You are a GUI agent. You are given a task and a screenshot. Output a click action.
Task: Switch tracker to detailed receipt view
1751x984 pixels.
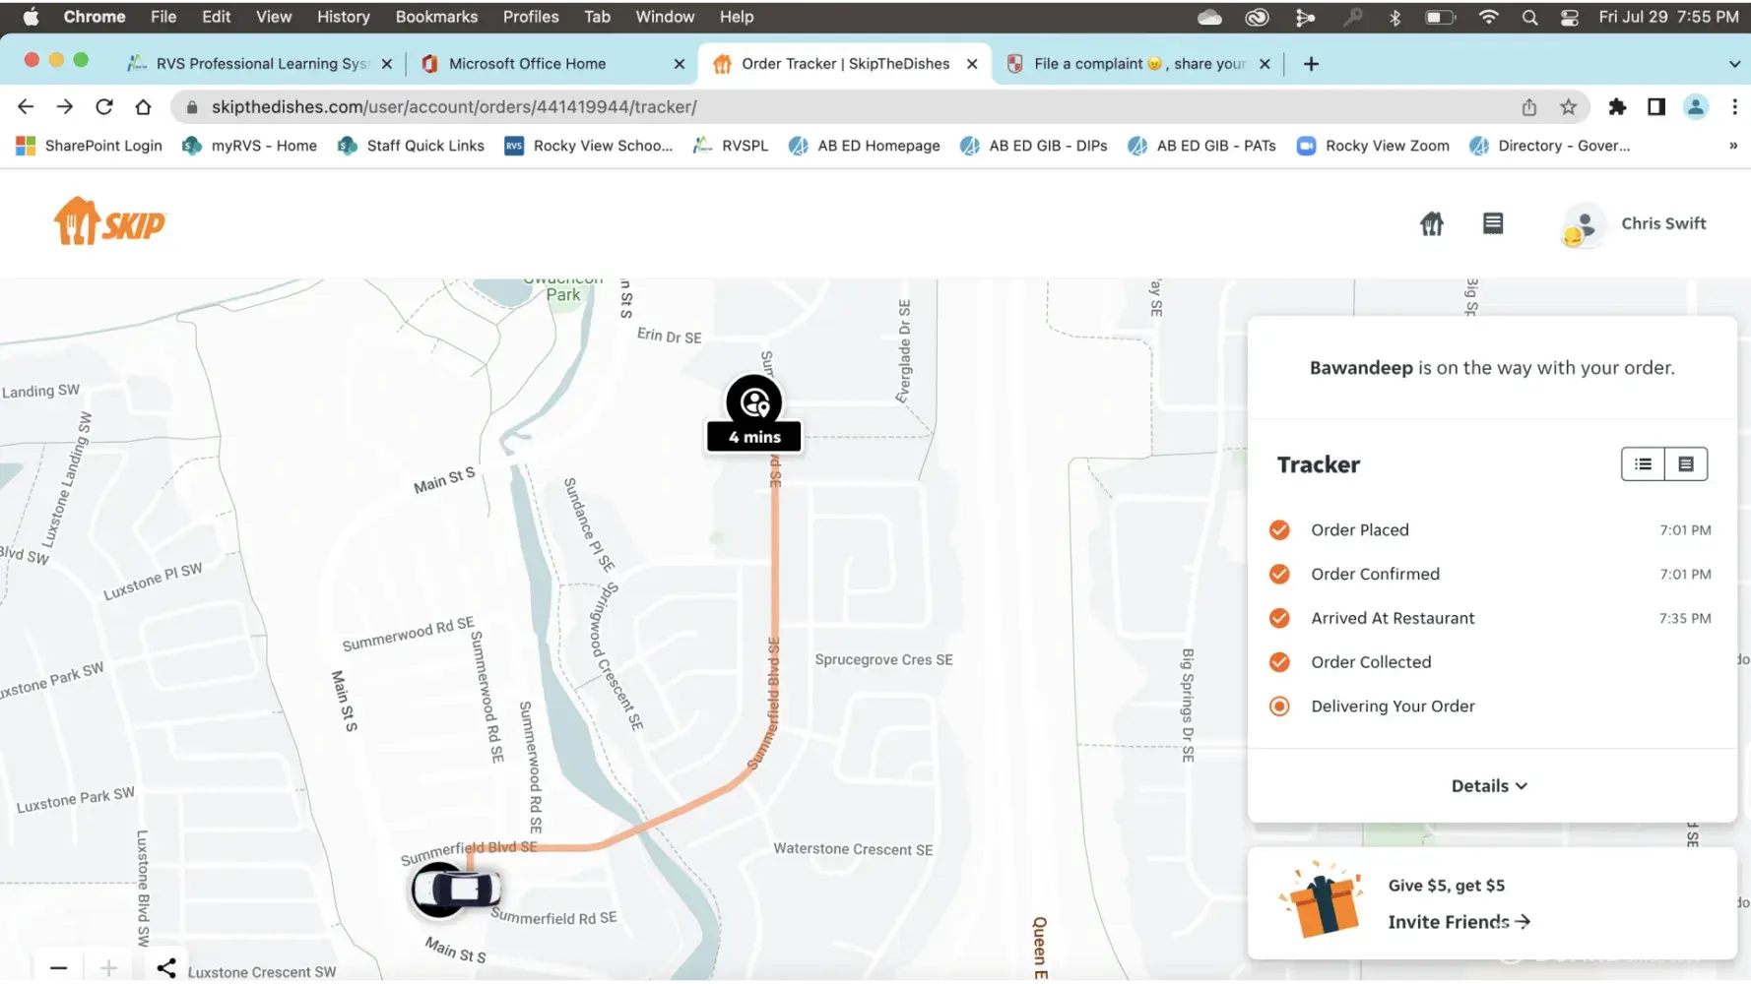coord(1686,463)
